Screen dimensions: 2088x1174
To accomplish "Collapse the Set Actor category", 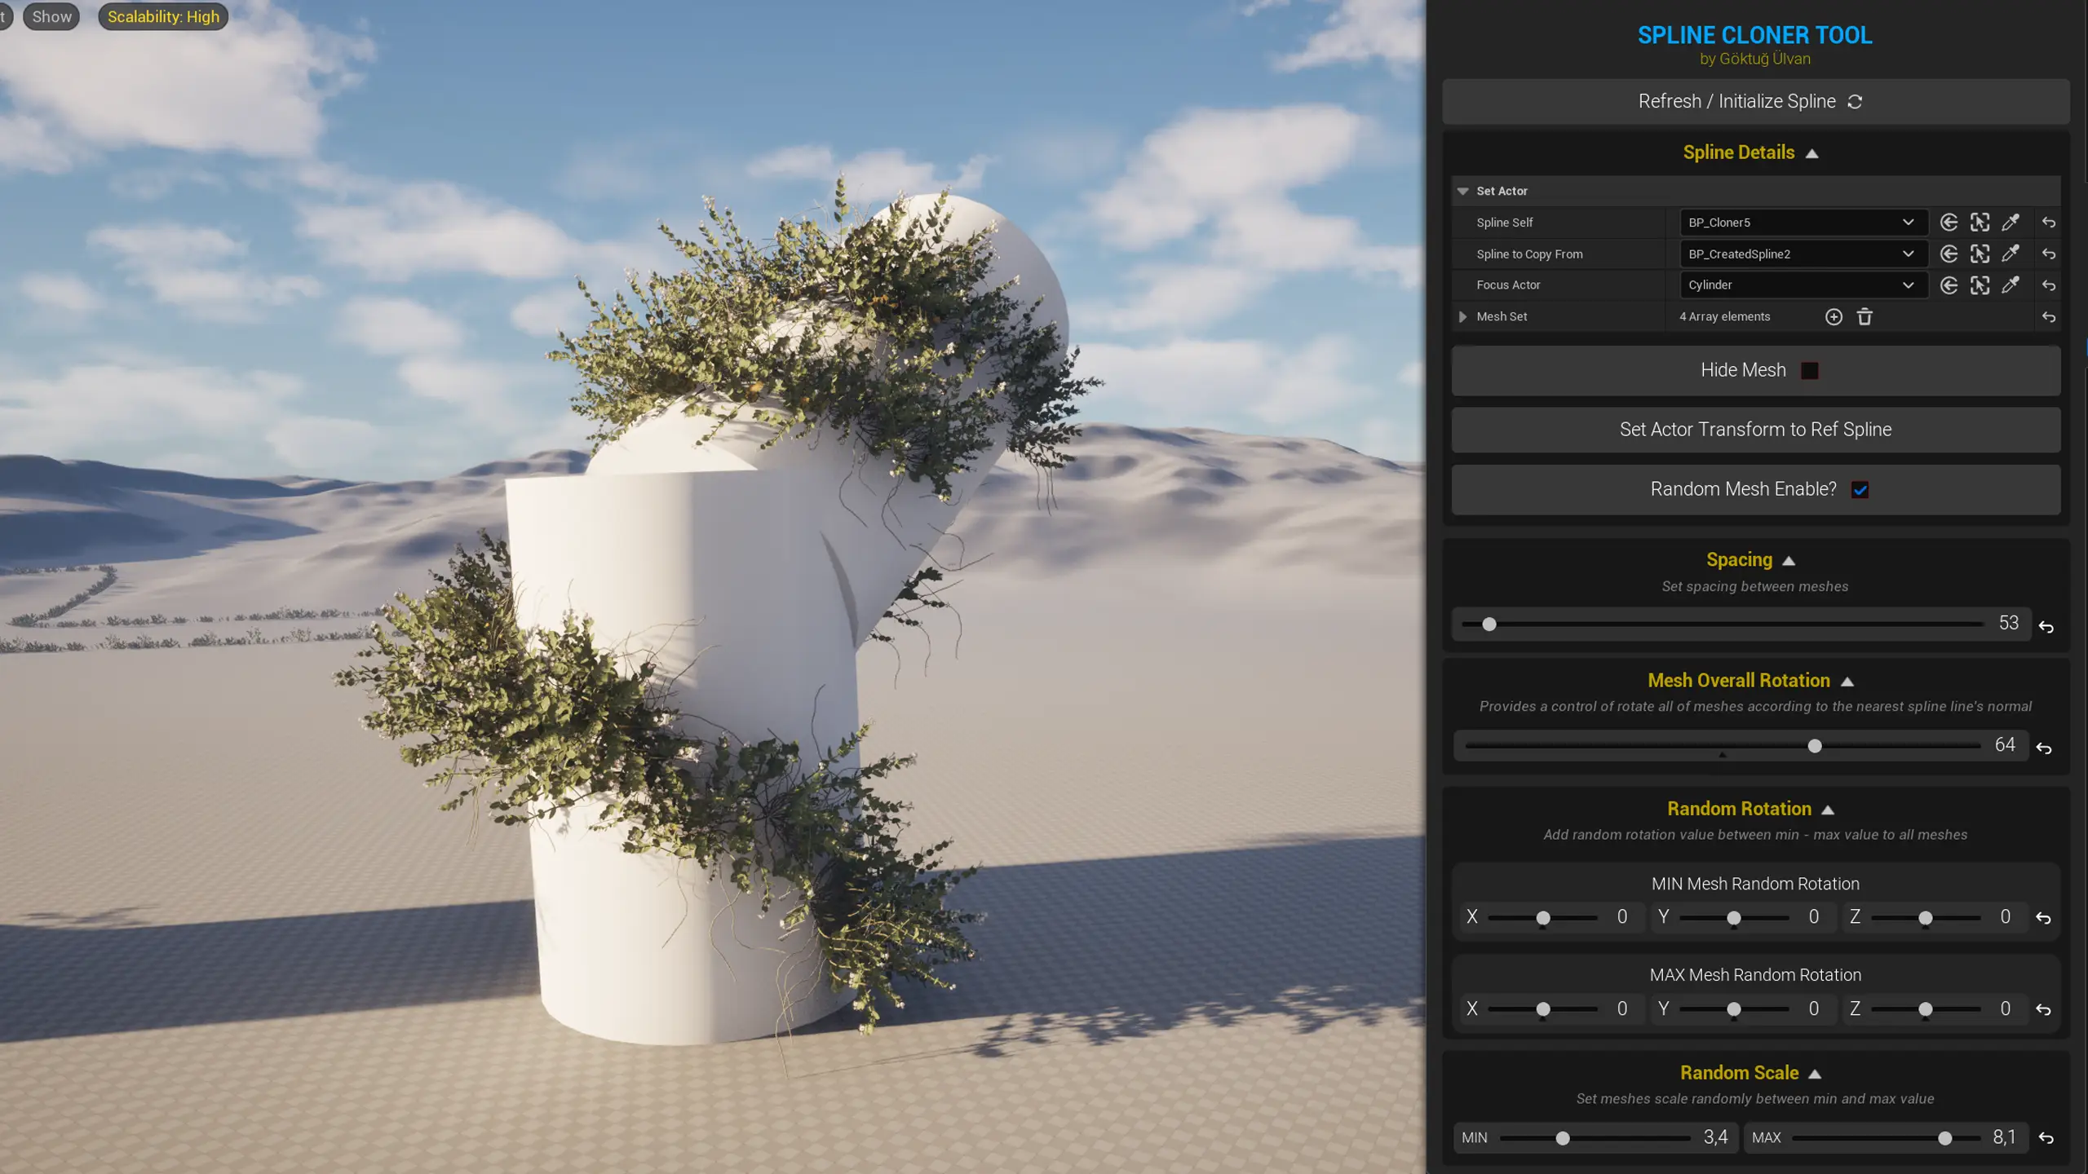I will (x=1463, y=191).
